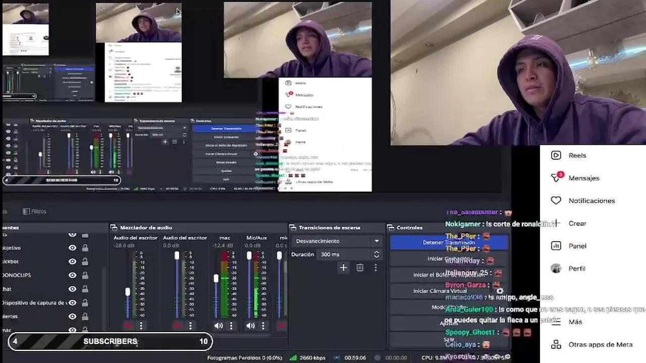Hide the DONOCLIPS source

[72, 275]
